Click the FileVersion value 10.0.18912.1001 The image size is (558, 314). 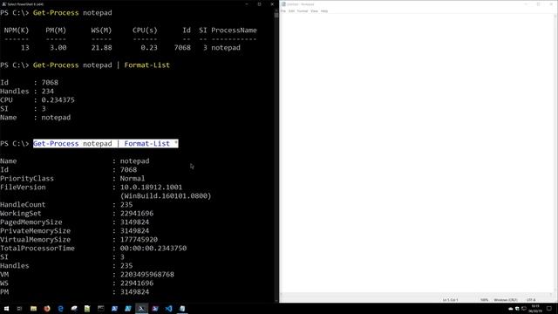pos(151,188)
